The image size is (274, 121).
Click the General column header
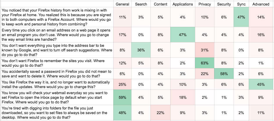click(122, 4)
